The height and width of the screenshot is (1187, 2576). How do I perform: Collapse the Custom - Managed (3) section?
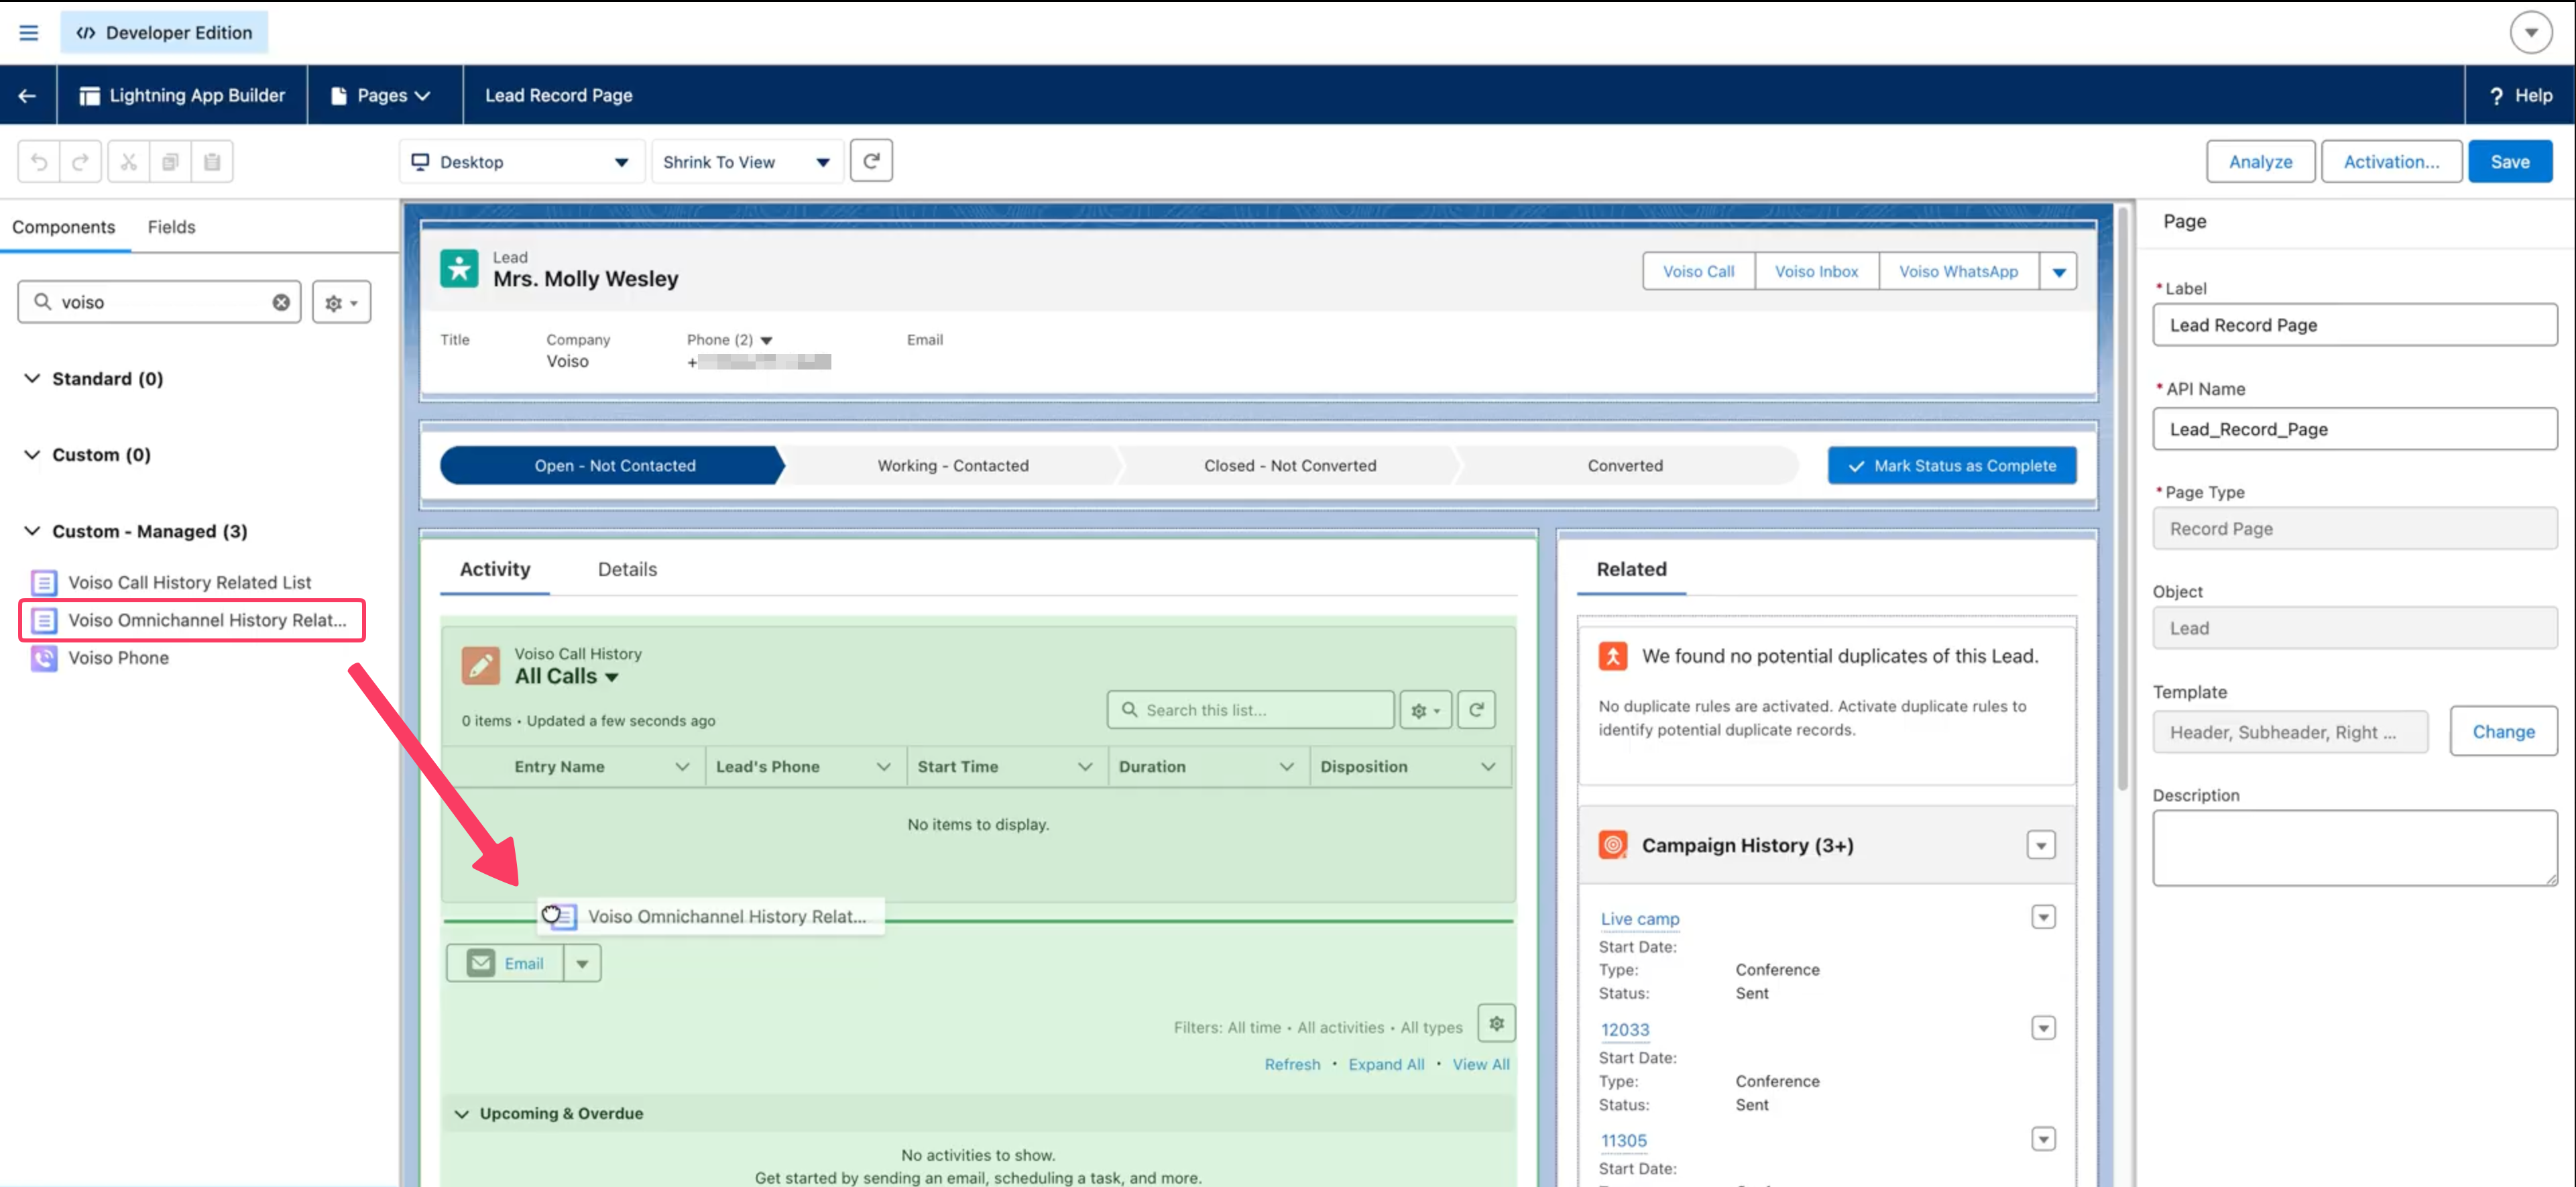(32, 530)
